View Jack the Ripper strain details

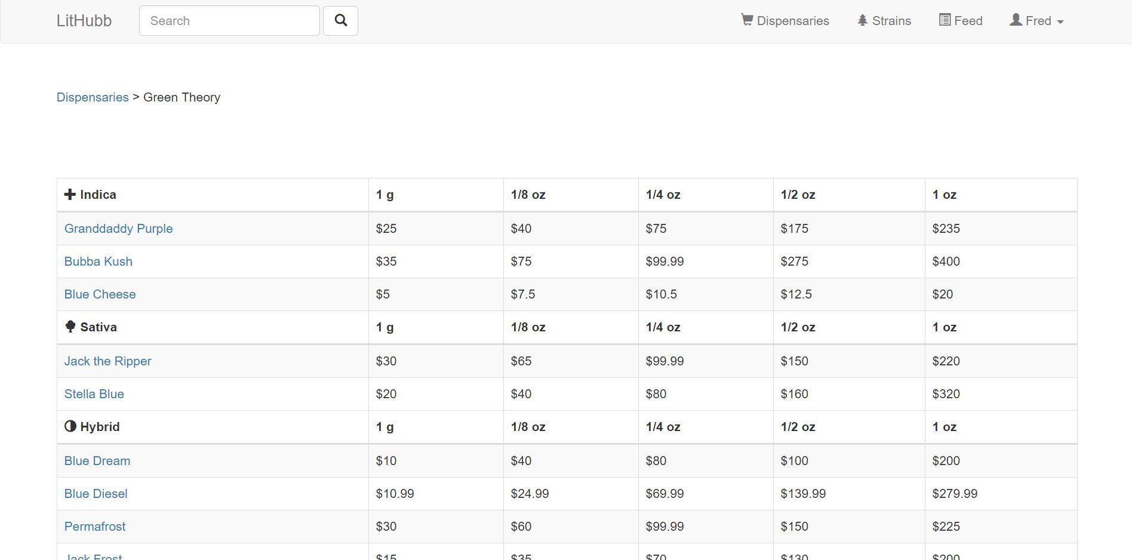(107, 361)
